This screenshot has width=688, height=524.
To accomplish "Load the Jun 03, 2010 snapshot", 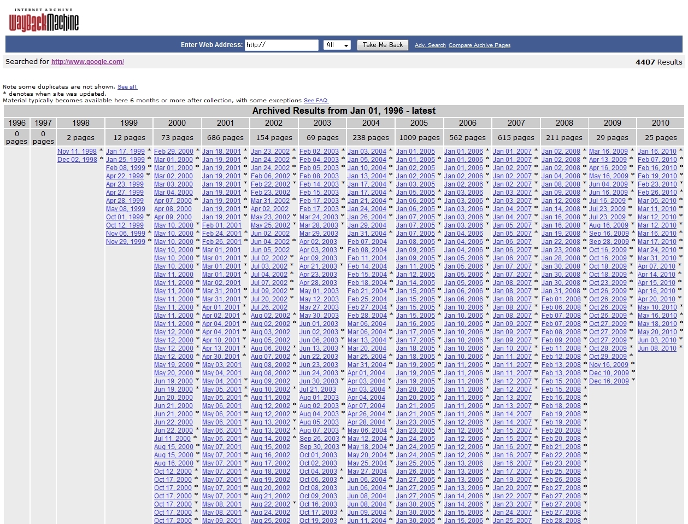I will [x=657, y=340].
